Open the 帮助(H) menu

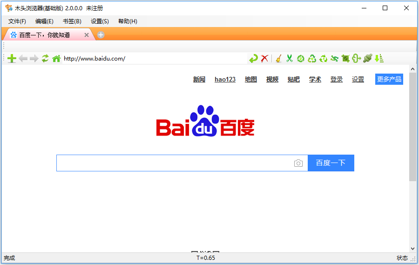(x=128, y=21)
